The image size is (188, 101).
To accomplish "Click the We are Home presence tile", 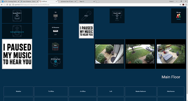I will click(178, 16).
